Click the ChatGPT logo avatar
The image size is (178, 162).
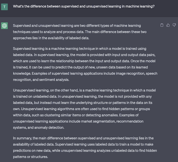(x=4, y=26)
